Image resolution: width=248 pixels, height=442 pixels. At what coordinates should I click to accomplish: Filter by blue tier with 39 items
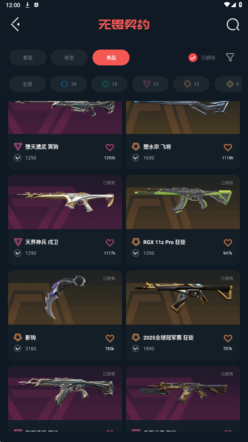[68, 84]
